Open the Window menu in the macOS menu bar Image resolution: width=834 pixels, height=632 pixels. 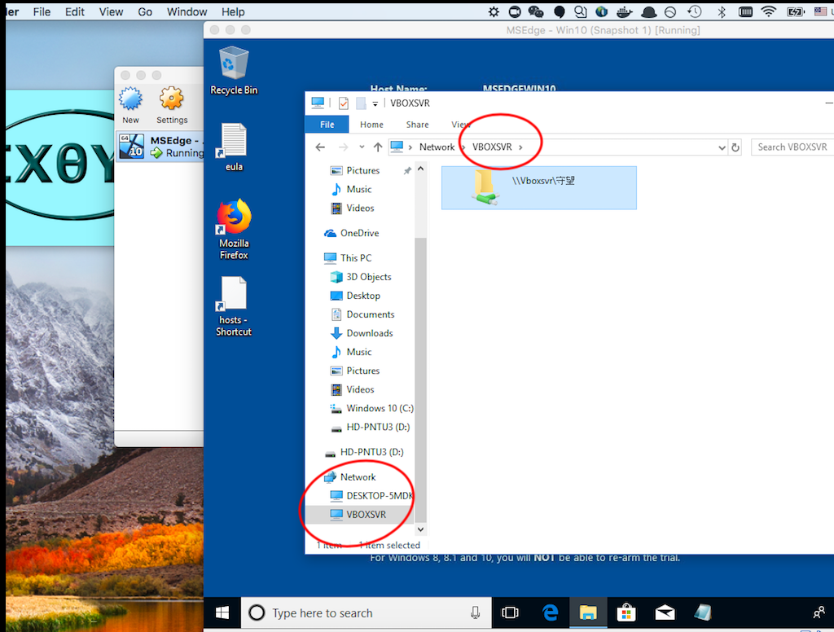click(187, 11)
